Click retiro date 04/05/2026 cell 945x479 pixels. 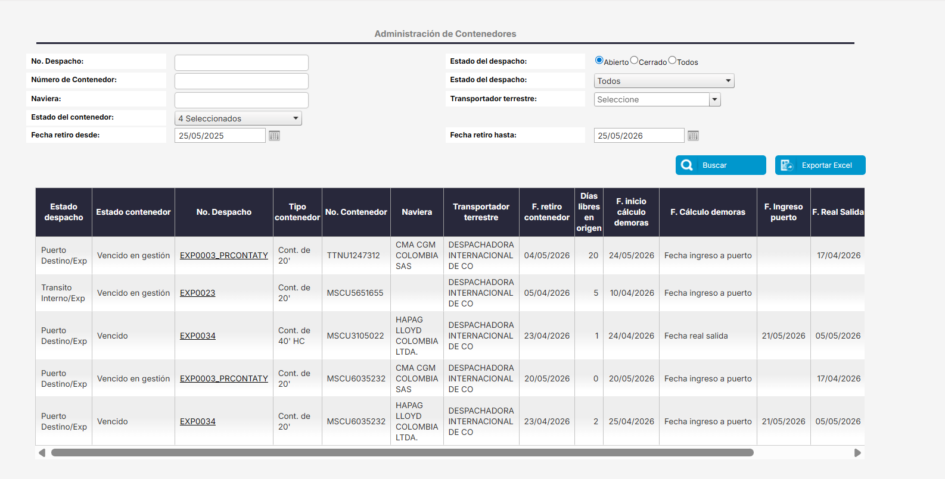pyautogui.click(x=547, y=255)
